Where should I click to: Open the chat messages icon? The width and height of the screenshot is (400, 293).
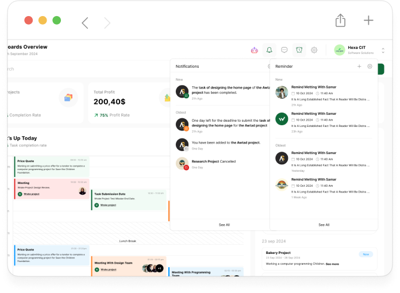[x=284, y=50]
